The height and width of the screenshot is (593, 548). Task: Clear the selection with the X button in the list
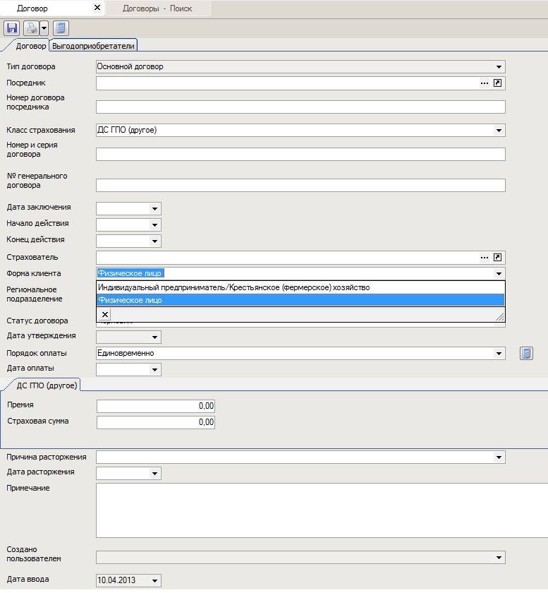click(104, 315)
